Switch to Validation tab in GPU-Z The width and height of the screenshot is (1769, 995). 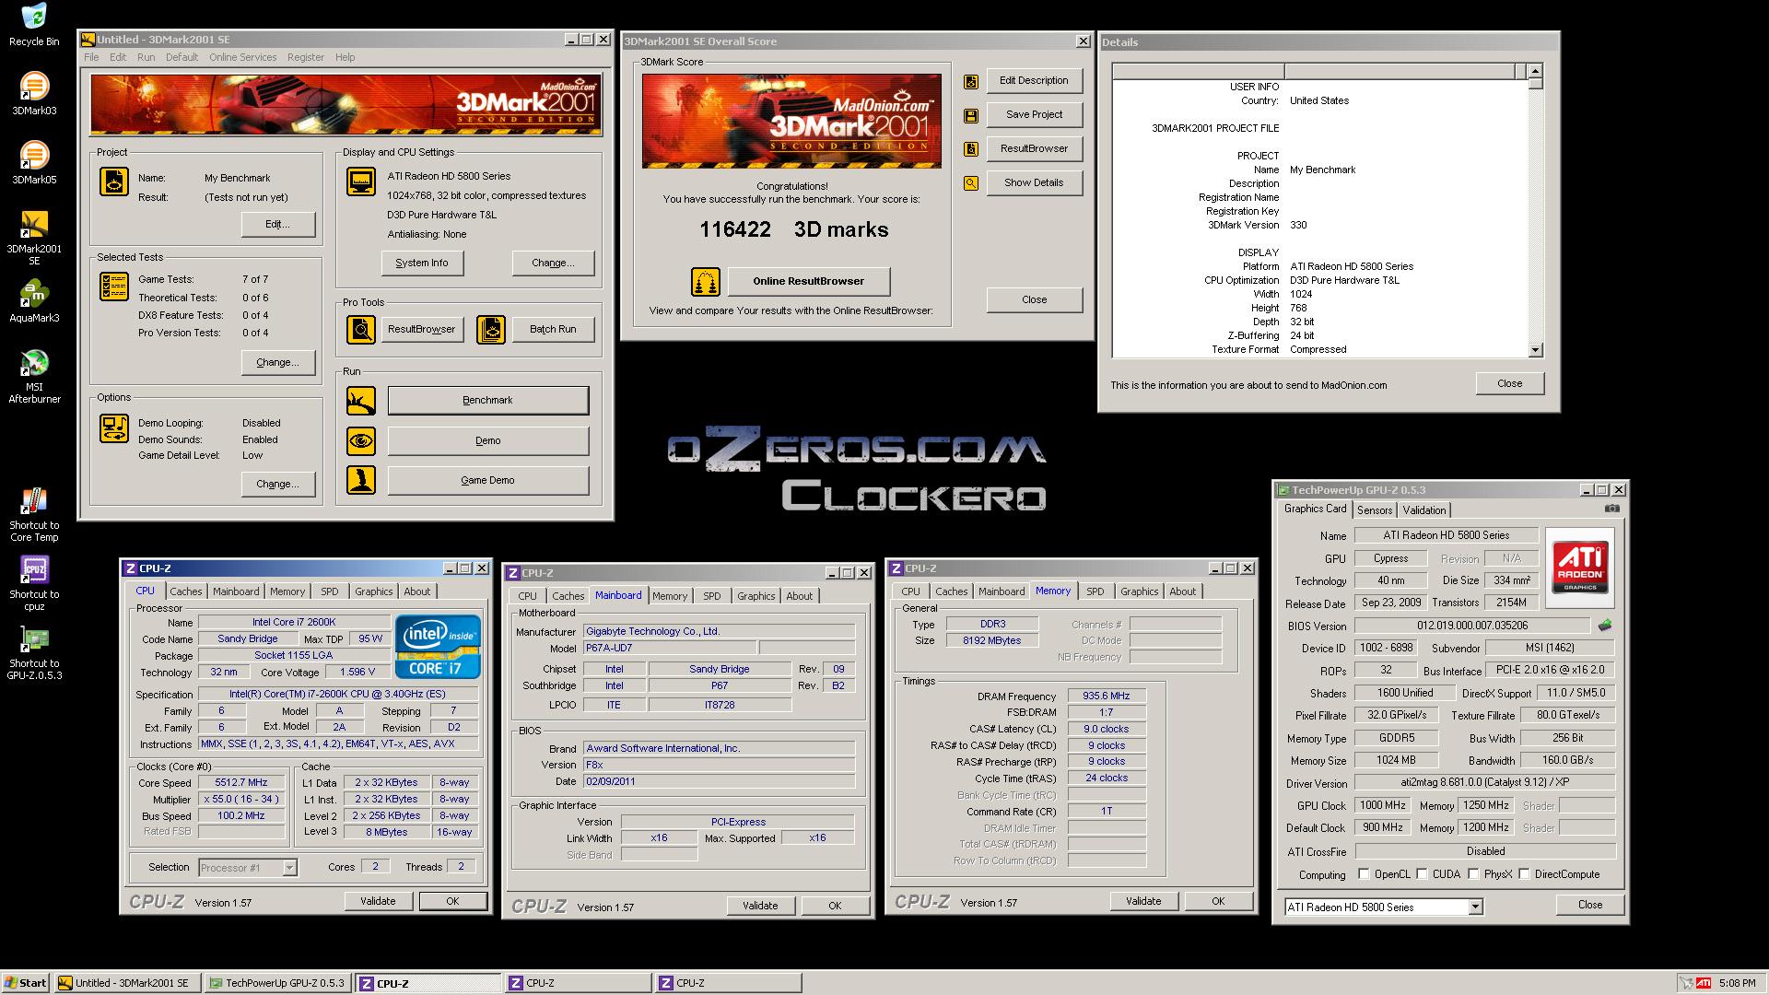tap(1424, 510)
